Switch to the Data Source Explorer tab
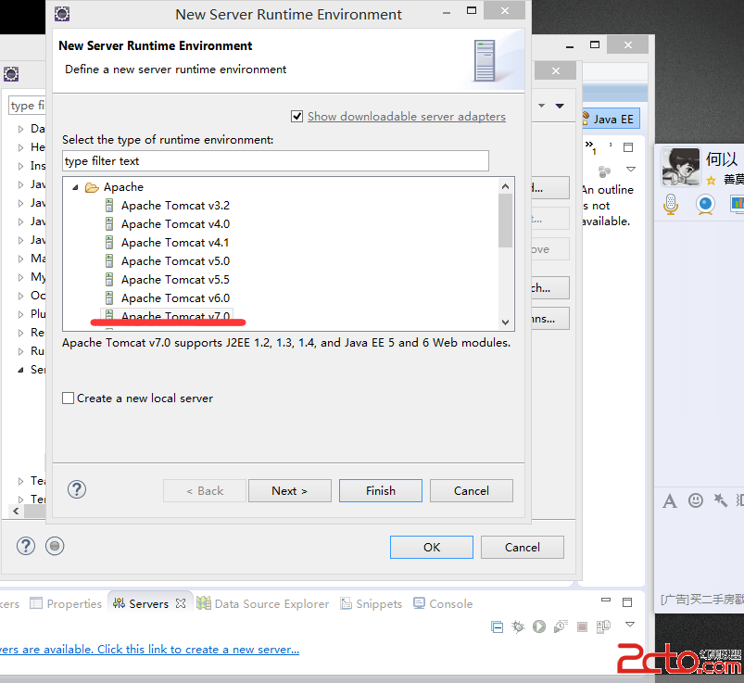This screenshot has height=683, width=744. pyautogui.click(x=263, y=603)
